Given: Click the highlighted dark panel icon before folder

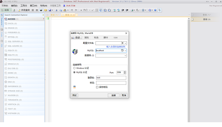Looking at the screenshot, I should pyautogui.click(x=41, y=10).
